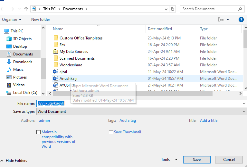
Task: Expand the Tools dropdown menu
Action: 169,160
